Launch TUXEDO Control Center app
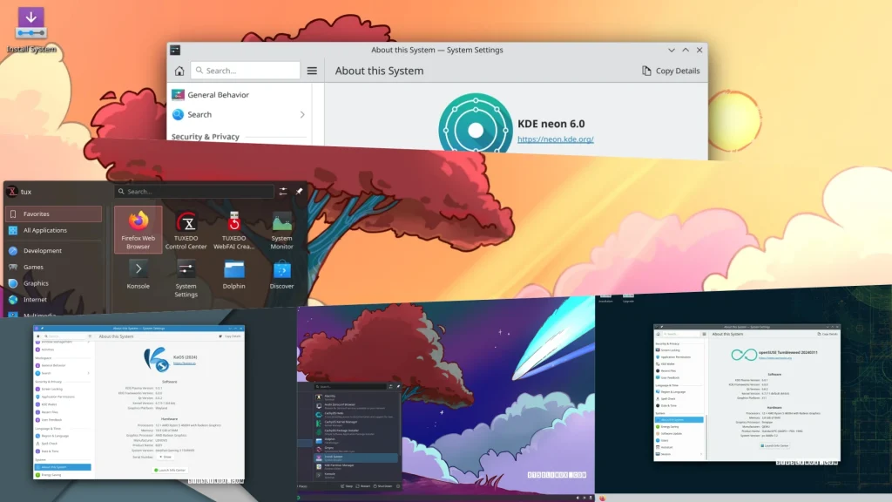This screenshot has width=892, height=502. click(x=186, y=228)
